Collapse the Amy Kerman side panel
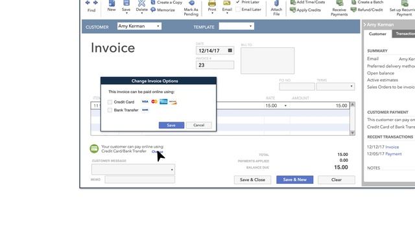Viewport: 415px width, 233px height. (x=364, y=25)
